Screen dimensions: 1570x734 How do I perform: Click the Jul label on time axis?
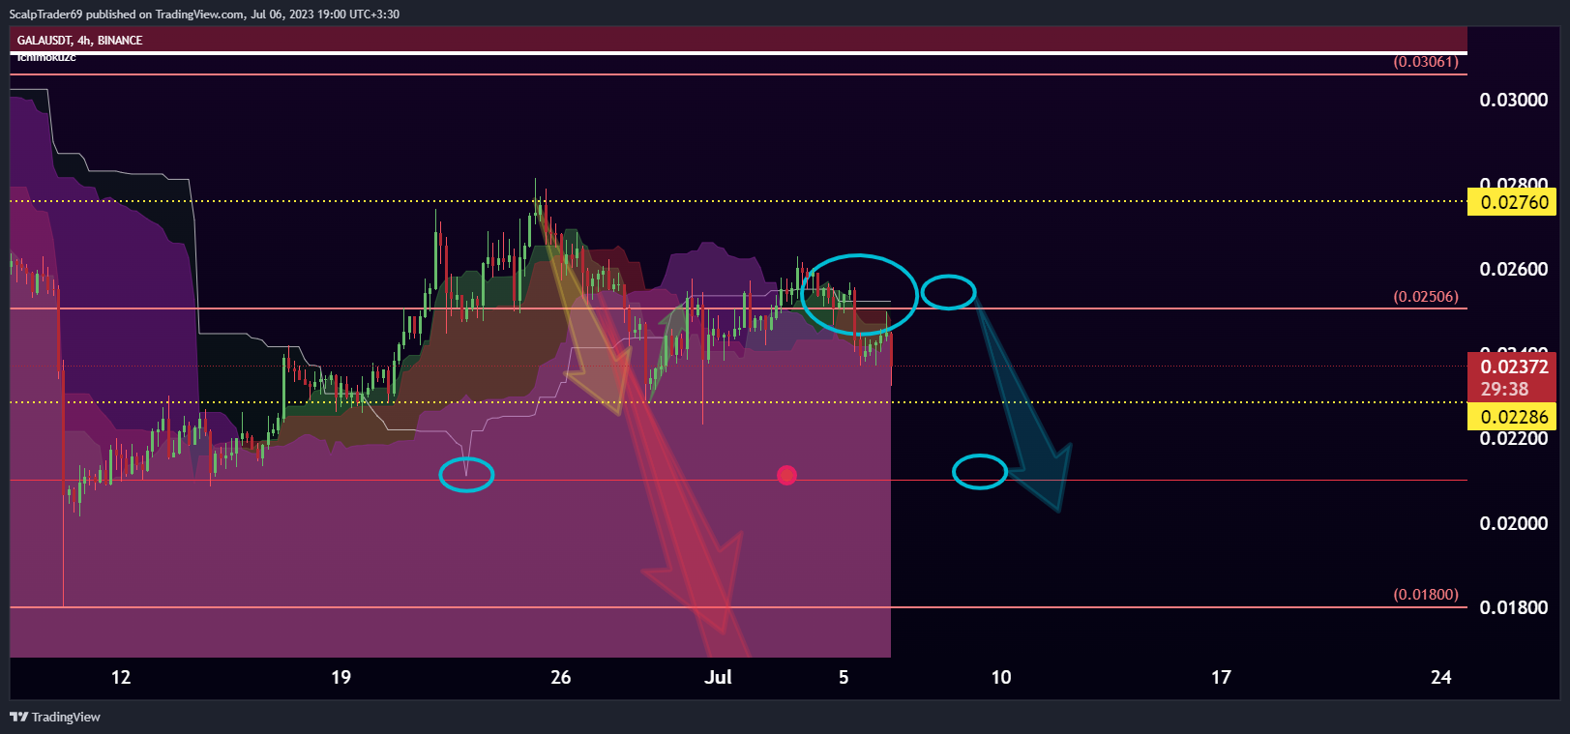coord(718,677)
